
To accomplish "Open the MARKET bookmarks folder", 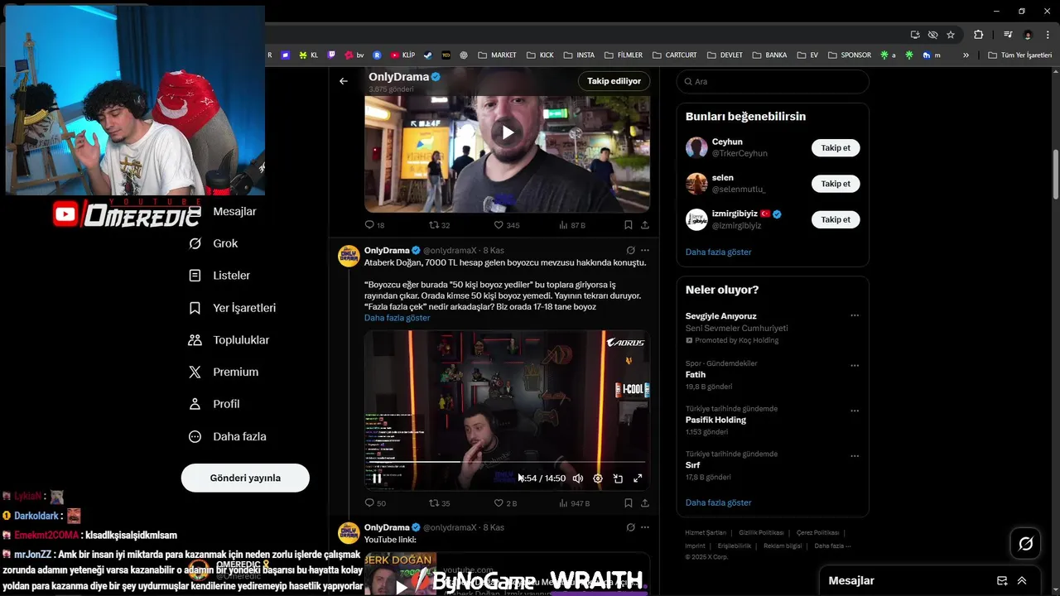I will tap(497, 55).
